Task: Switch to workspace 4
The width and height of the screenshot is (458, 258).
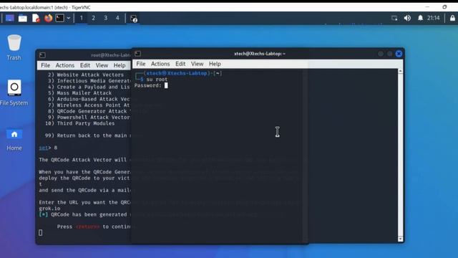Action: pos(117,18)
